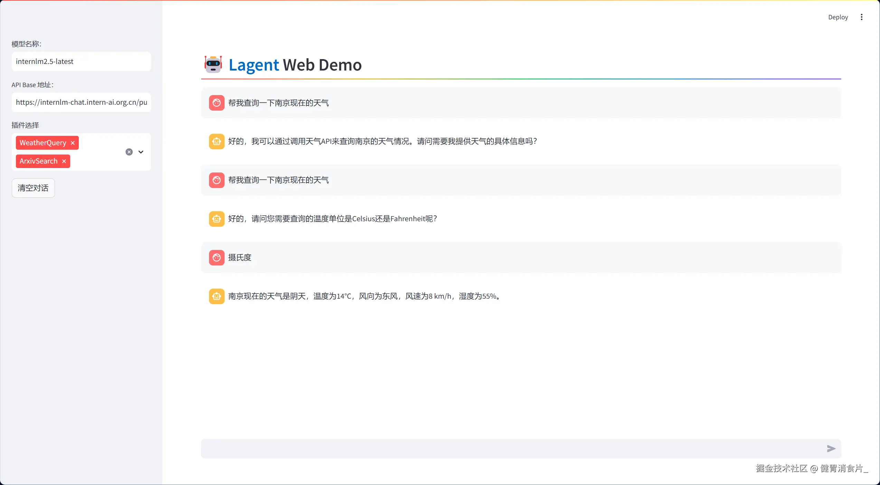Click the robot logo beside Lagent title
Viewport: 880px width, 485px height.
(x=213, y=64)
